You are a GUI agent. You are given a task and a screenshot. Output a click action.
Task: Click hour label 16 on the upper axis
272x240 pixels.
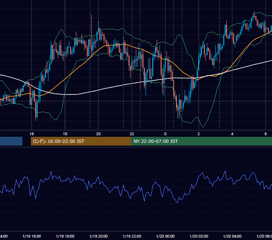32,134
